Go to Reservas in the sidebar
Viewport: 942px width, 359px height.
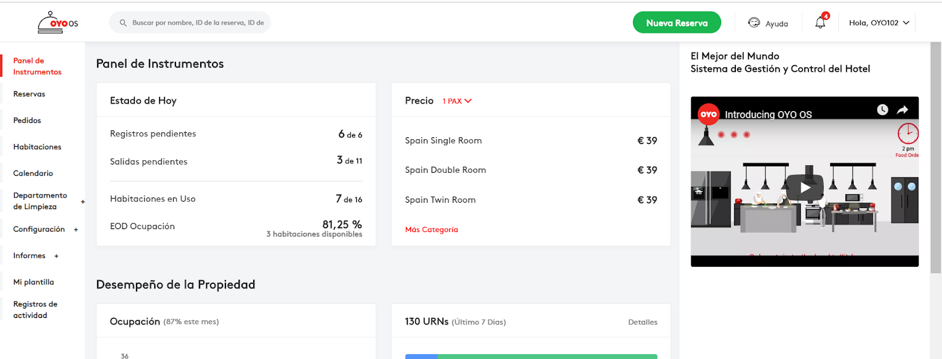click(29, 94)
